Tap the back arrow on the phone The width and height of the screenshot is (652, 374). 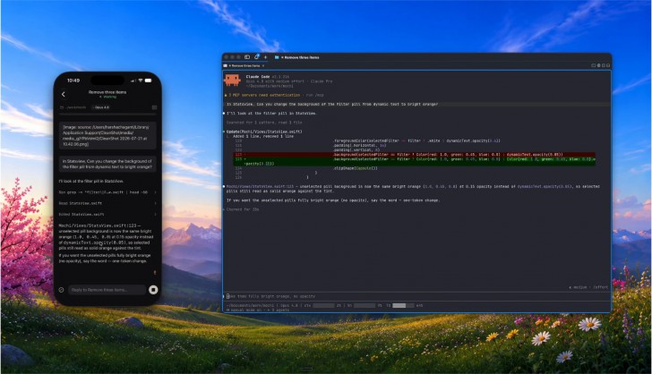(x=64, y=94)
